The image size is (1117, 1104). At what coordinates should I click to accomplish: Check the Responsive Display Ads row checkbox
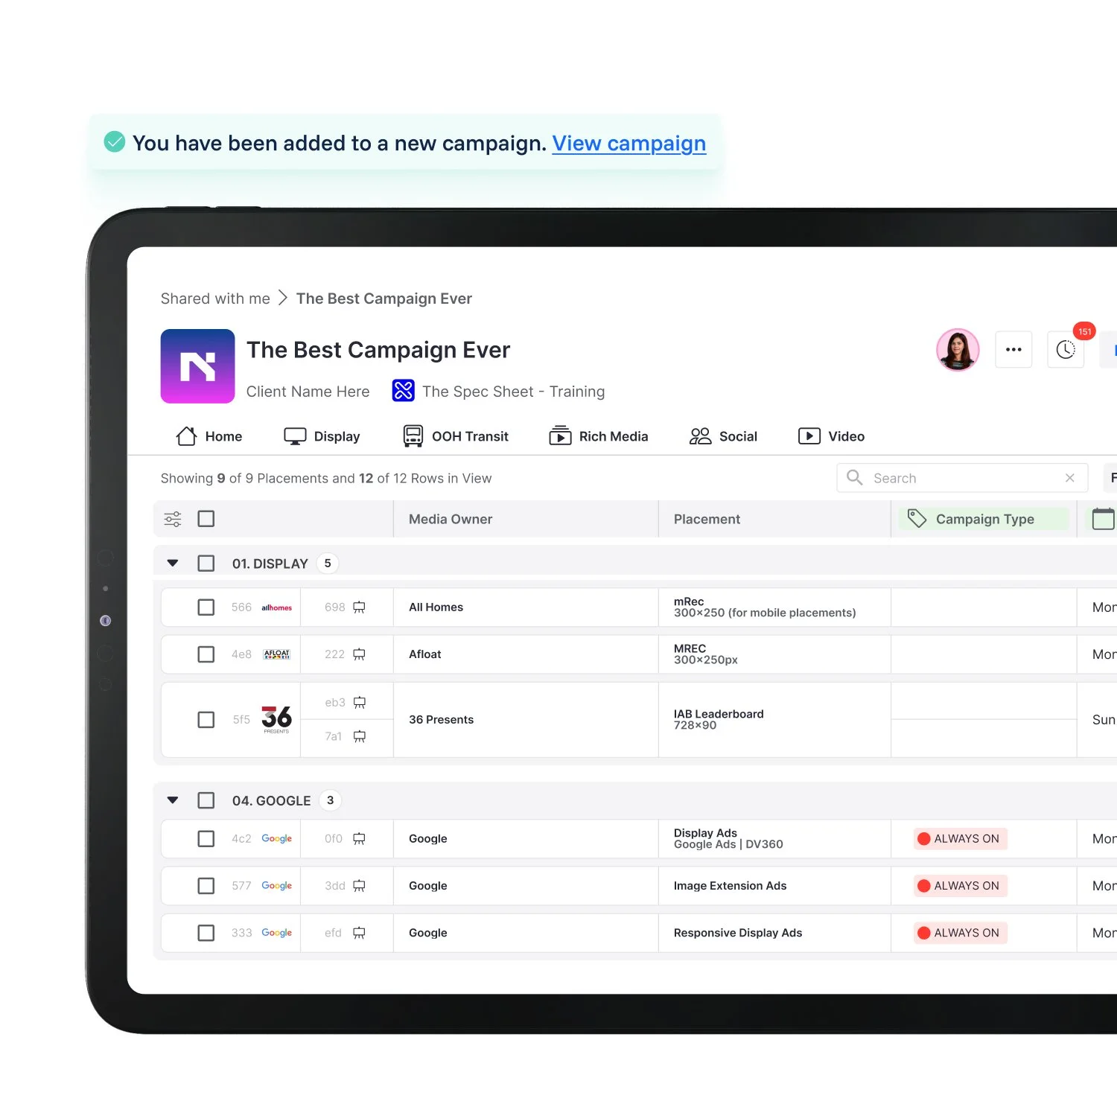pos(206,933)
